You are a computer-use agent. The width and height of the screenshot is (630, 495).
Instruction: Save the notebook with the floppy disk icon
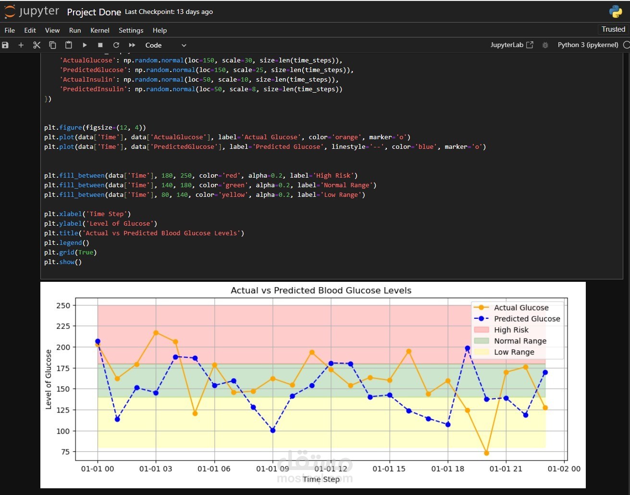click(5, 45)
